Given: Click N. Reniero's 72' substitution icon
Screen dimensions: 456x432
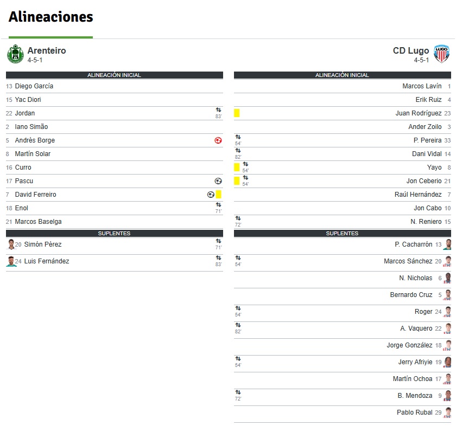Looking at the screenshot, I should click(x=238, y=218).
